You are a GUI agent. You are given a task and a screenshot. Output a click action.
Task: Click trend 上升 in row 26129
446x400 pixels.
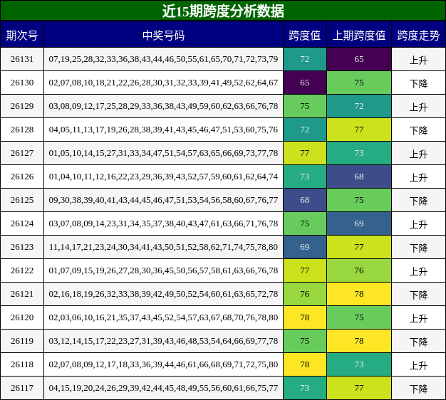point(418,107)
